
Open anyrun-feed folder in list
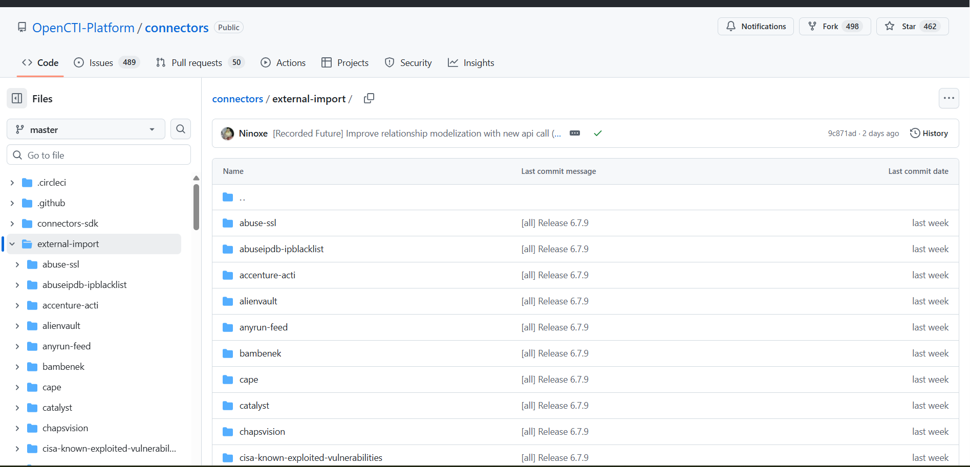click(263, 327)
